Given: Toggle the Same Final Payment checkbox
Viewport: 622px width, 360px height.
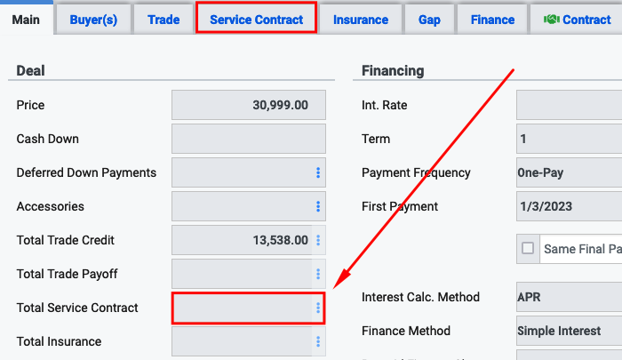Looking at the screenshot, I should coord(528,249).
